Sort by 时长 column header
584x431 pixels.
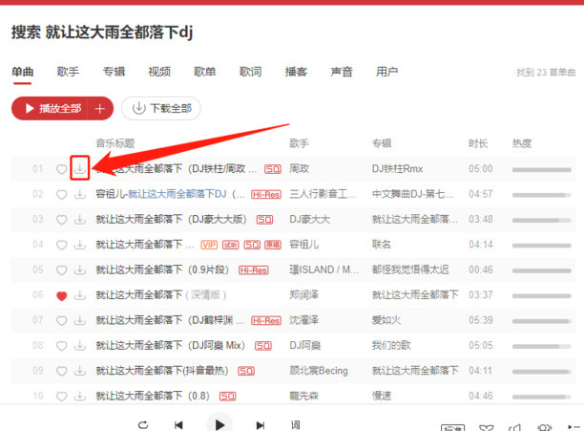click(x=478, y=143)
